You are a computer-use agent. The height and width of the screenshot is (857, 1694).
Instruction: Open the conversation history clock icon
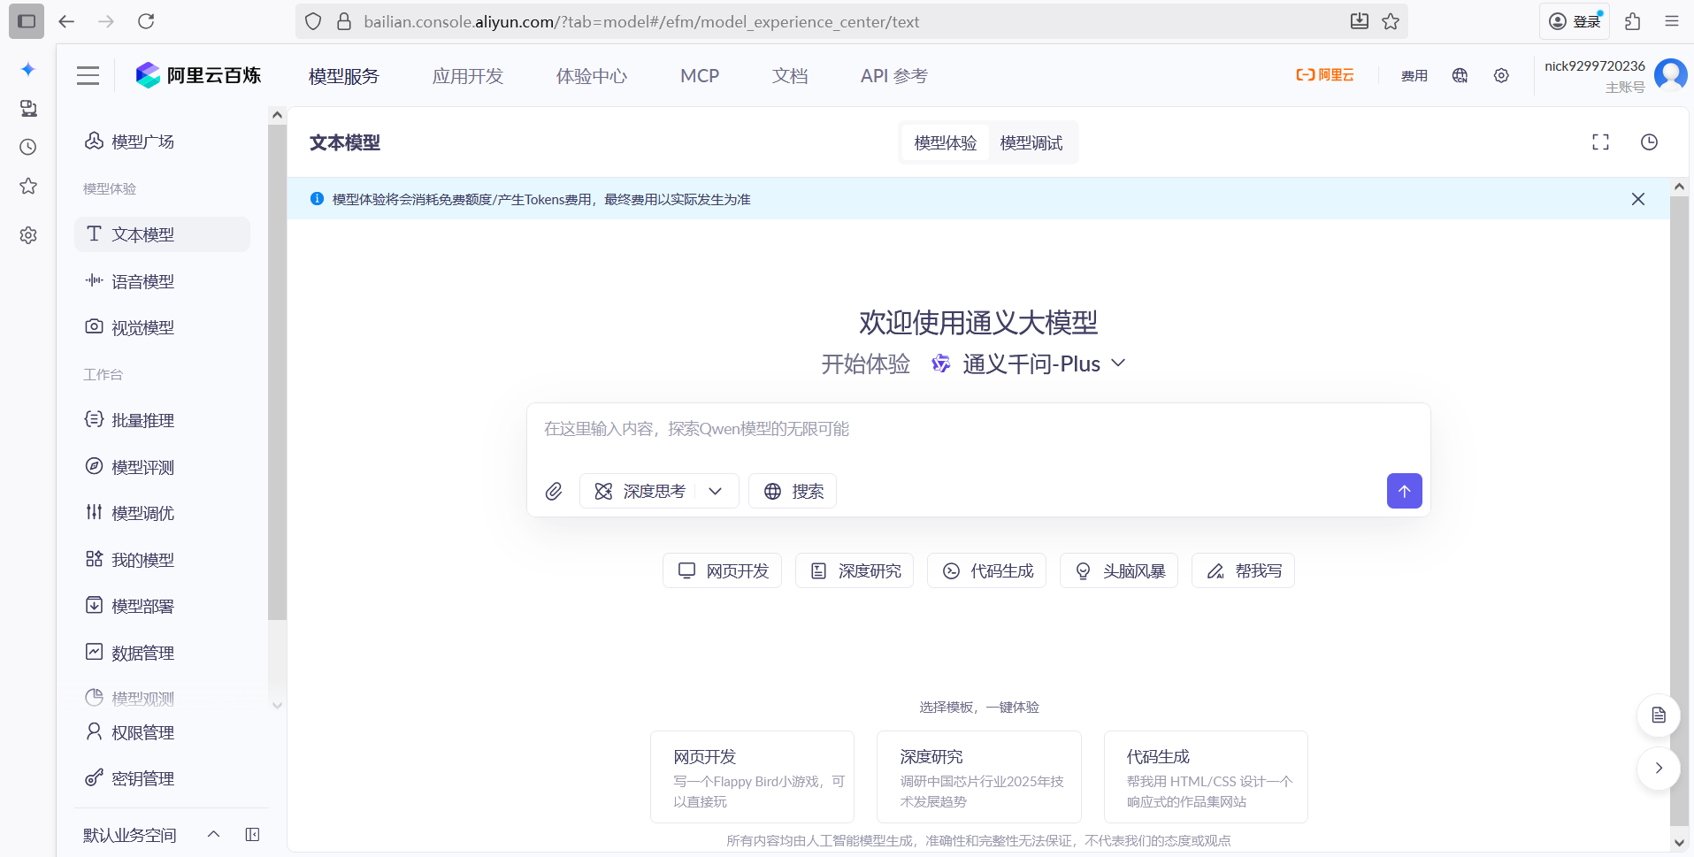[1649, 142]
